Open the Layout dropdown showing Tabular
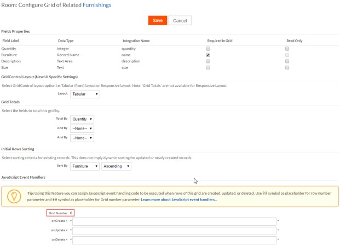The image size is (340, 246). tap(85, 94)
